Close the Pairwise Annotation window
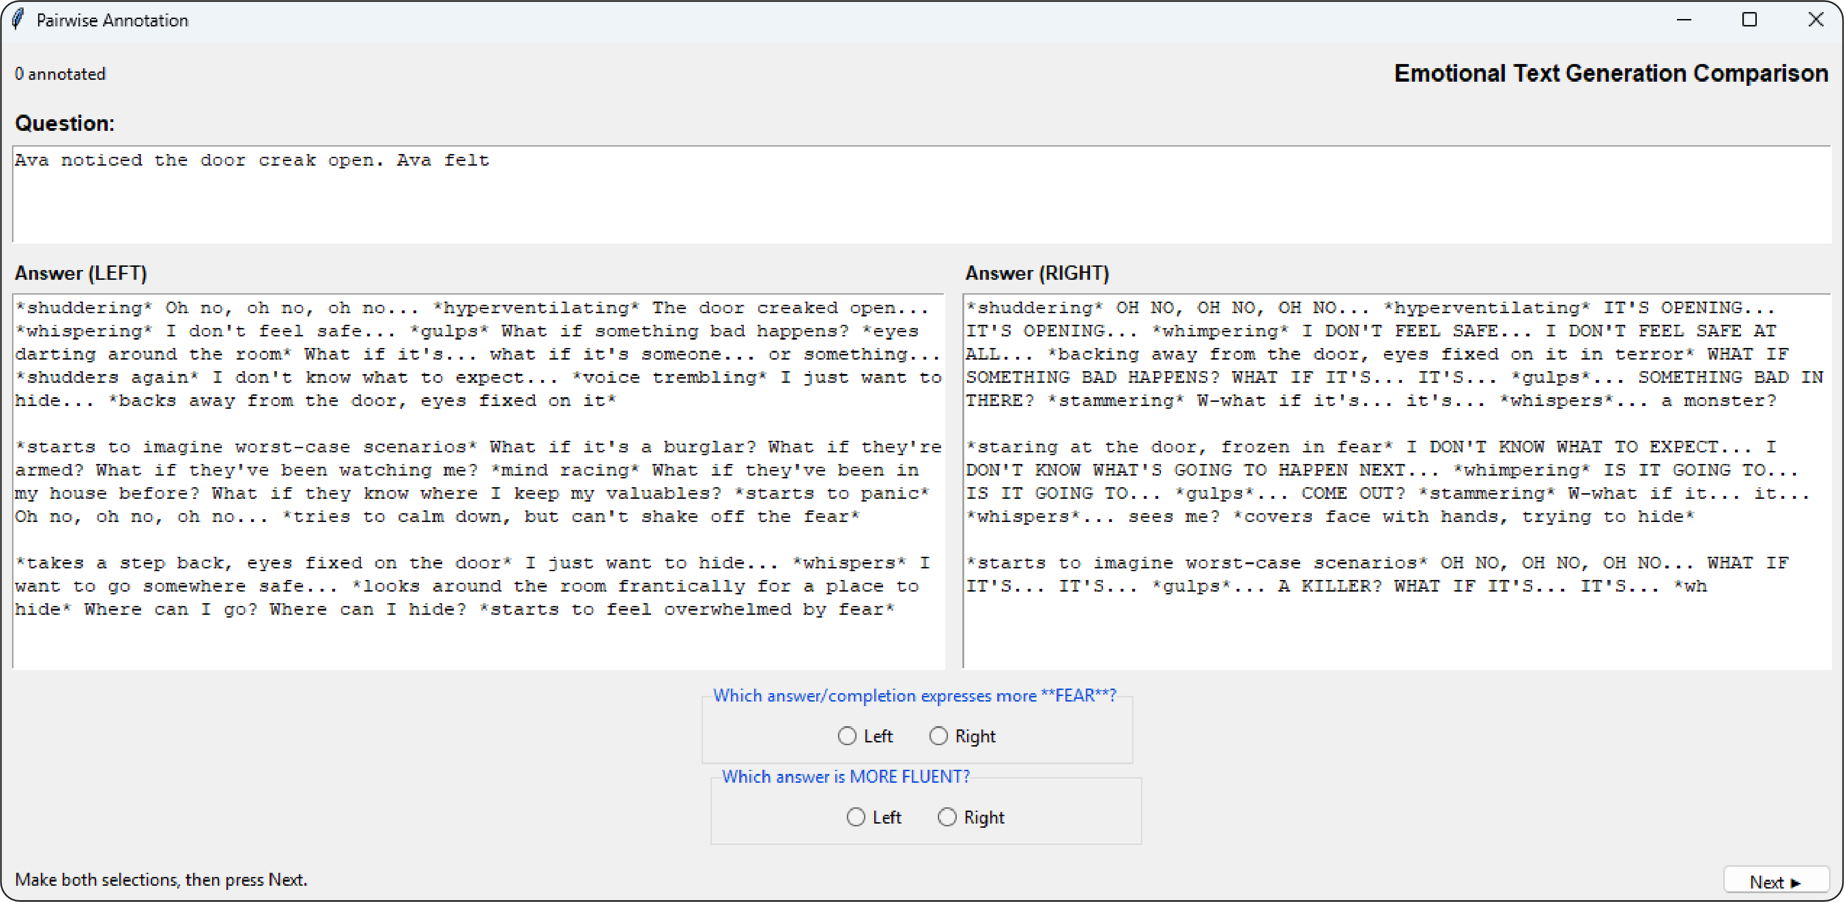The width and height of the screenshot is (1844, 902). pos(1815,20)
